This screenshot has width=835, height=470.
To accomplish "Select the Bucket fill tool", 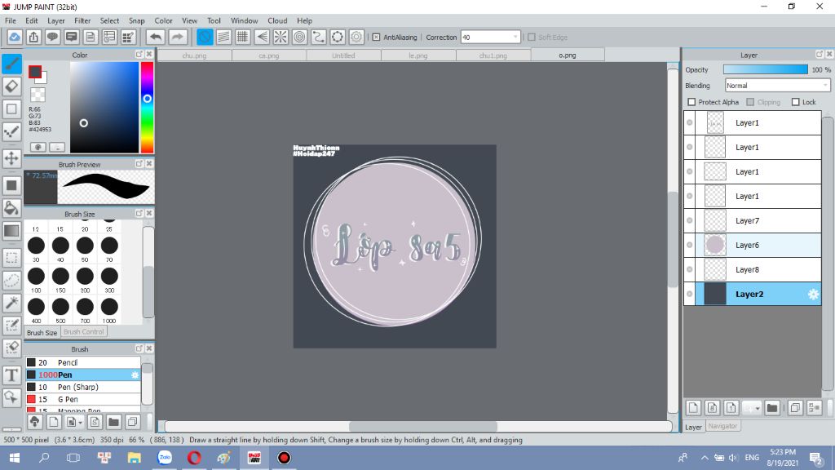I will (11, 208).
